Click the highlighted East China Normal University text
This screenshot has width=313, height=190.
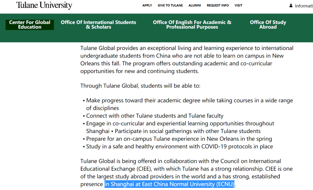click(x=169, y=184)
